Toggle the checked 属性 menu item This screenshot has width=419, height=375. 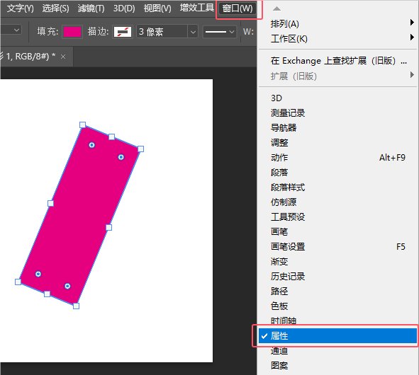pyautogui.click(x=337, y=335)
